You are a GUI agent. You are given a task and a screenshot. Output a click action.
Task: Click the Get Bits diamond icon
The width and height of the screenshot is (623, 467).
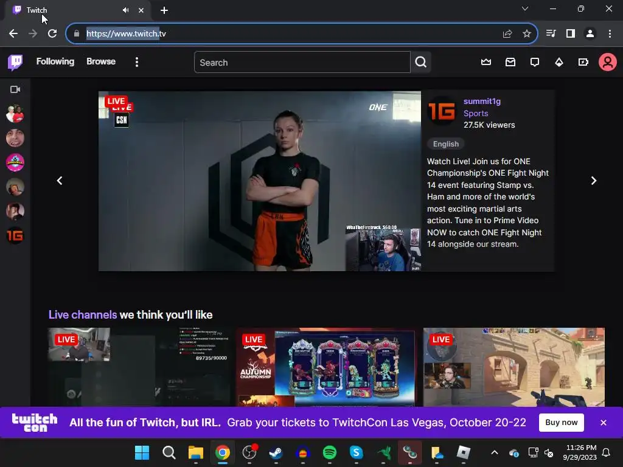point(559,62)
